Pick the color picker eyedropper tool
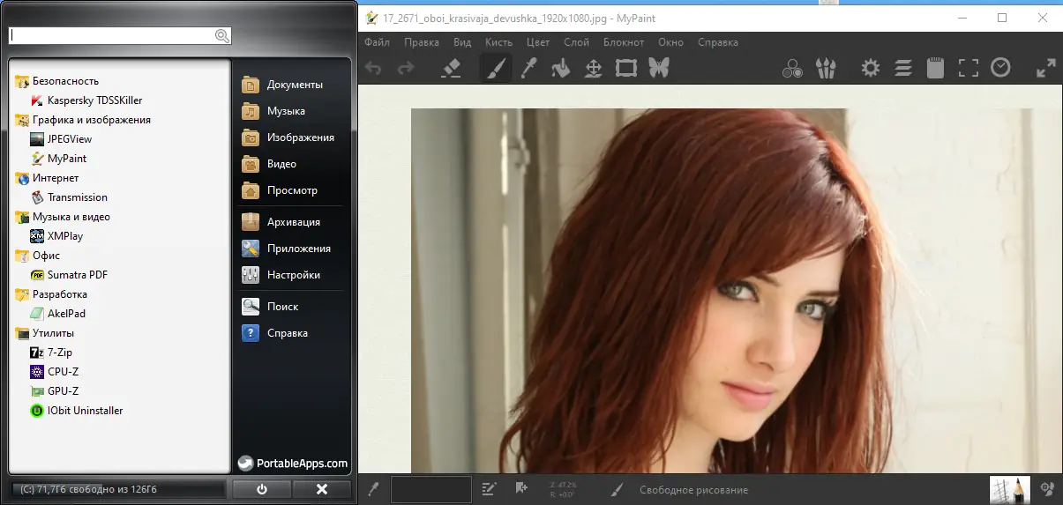 529,68
